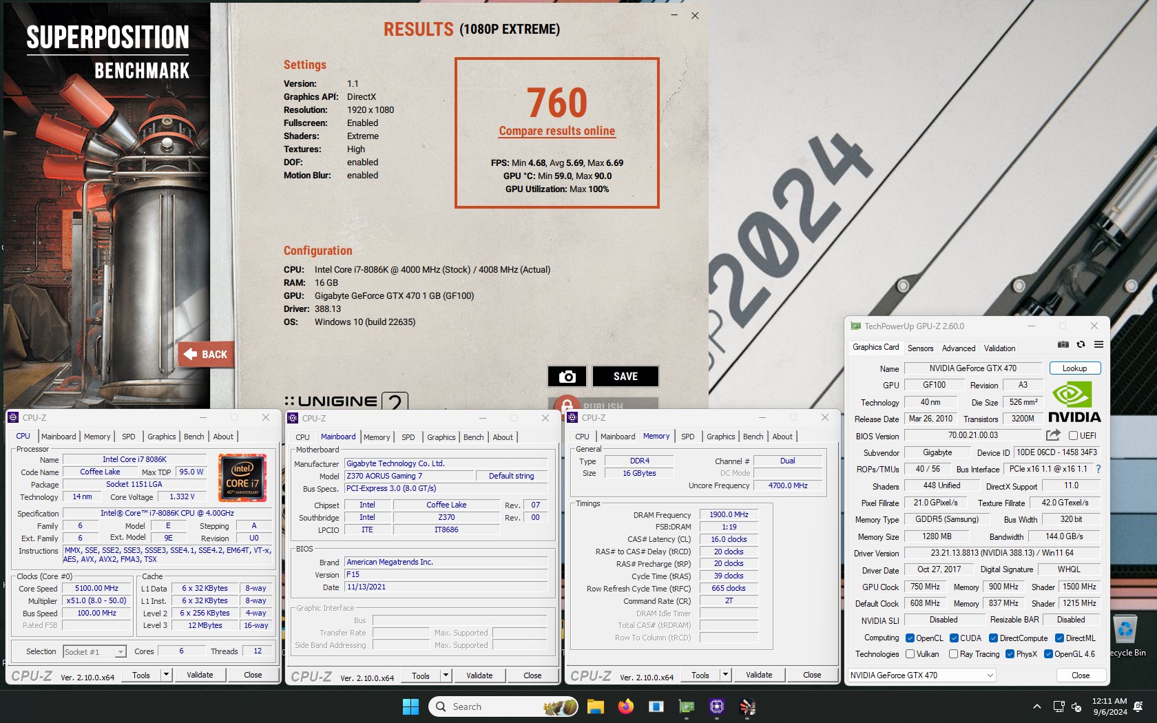Open the Compare results online link
Viewport: 1157px width, 723px height.
(x=557, y=131)
